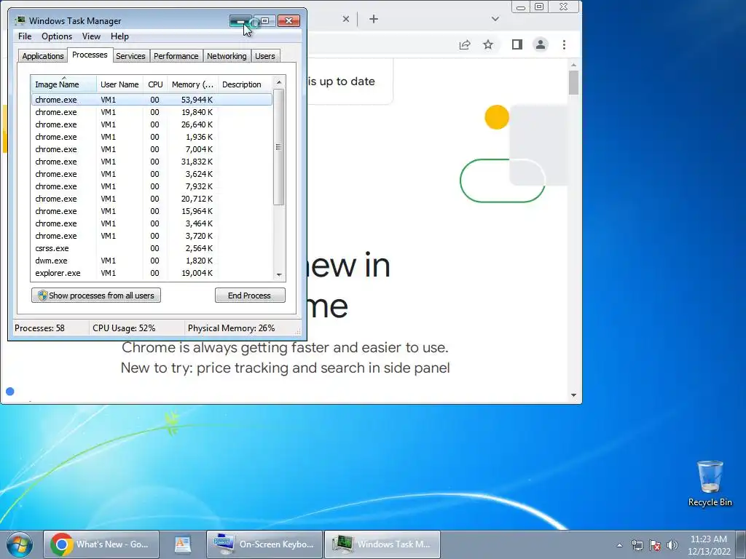Click the network tray icon

click(637, 545)
